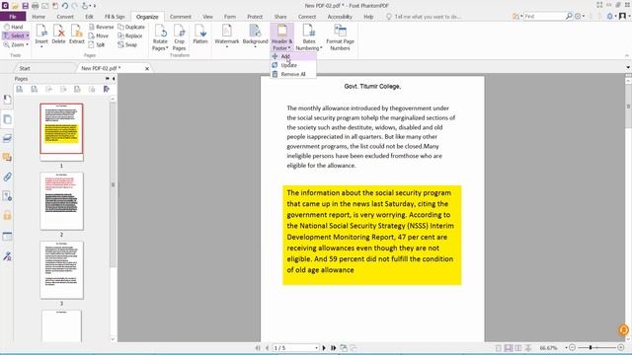The width and height of the screenshot is (632, 355).
Task: Toggle continuous page view in status bar
Action: pyautogui.click(x=509, y=348)
